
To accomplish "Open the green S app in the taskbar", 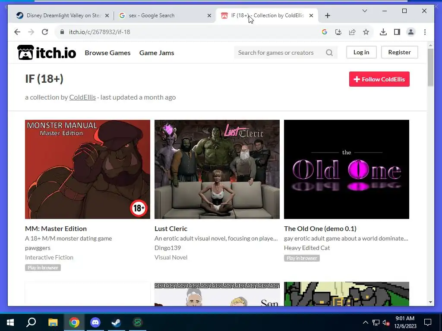I will tap(138, 322).
